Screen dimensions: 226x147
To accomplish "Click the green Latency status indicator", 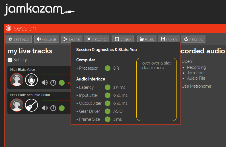I will pos(108,87).
